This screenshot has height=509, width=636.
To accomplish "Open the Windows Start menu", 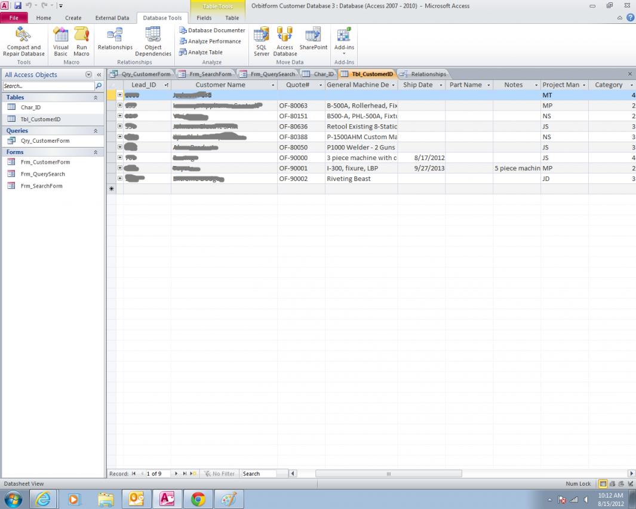I will 13,499.
